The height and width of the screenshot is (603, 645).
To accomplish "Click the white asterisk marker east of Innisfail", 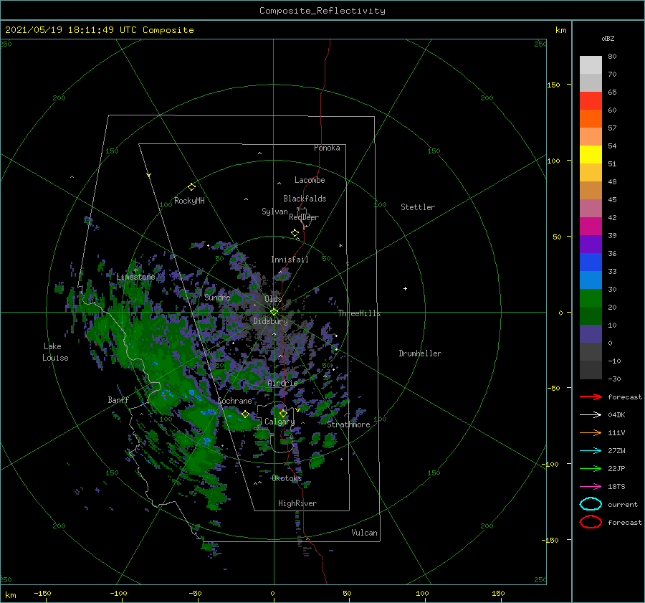I will point(340,246).
